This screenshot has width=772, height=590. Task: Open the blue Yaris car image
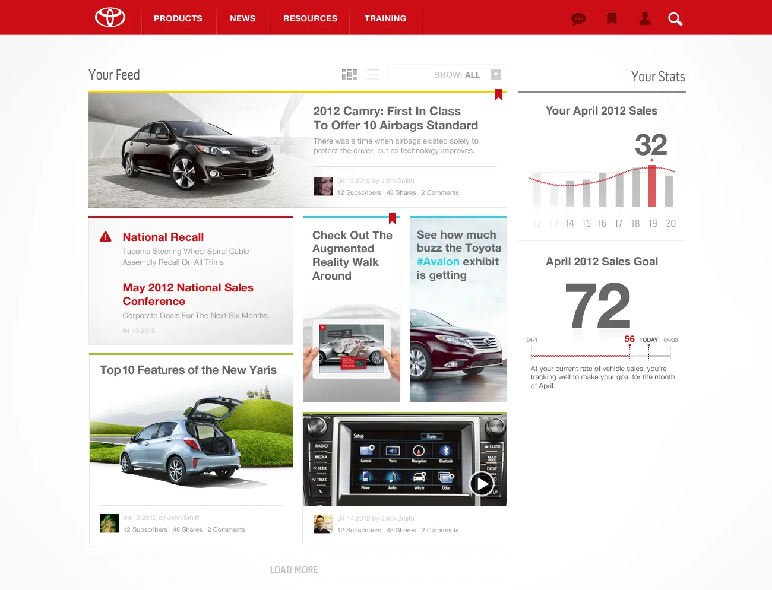point(181,442)
